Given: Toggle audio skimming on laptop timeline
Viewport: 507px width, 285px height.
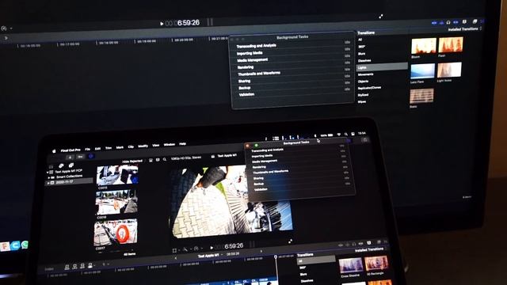Looking at the screenshot, I should [x=348, y=245].
